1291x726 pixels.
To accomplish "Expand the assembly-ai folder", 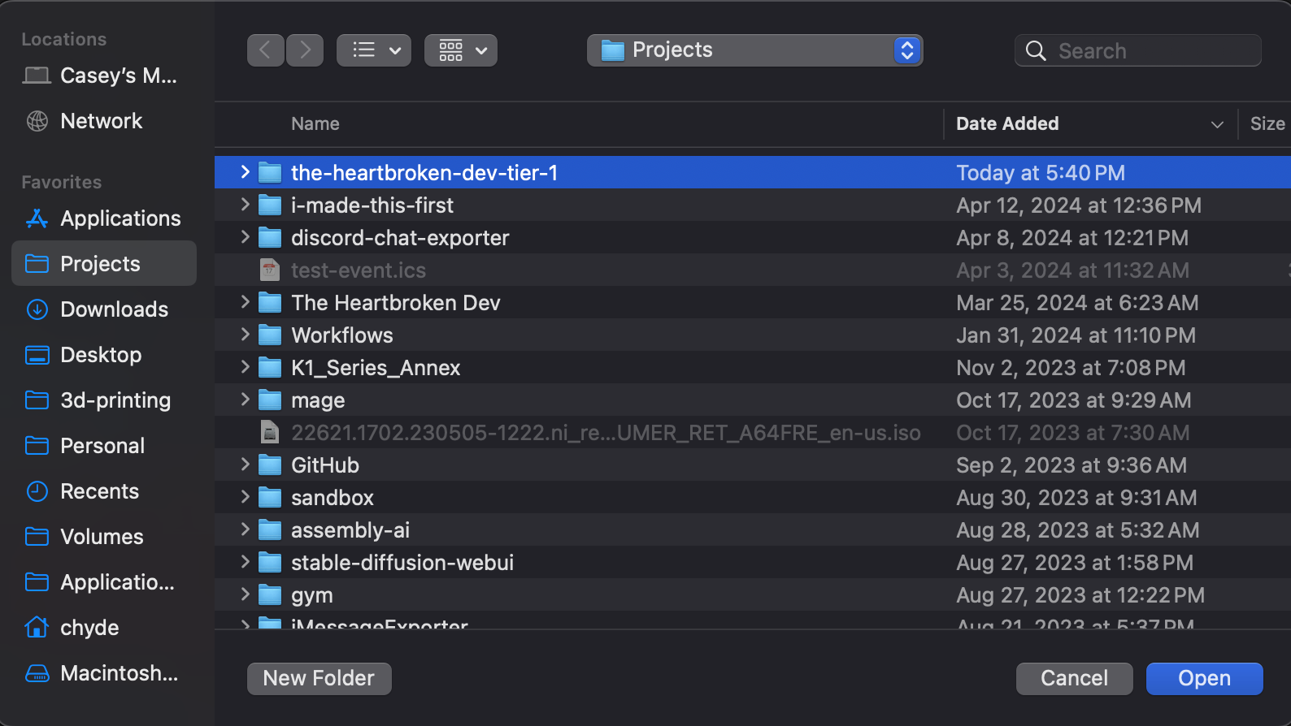I will (x=245, y=529).
